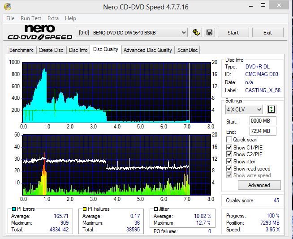Click the PO failures count value
This screenshot has width=293, height=239.
(x=210, y=231)
